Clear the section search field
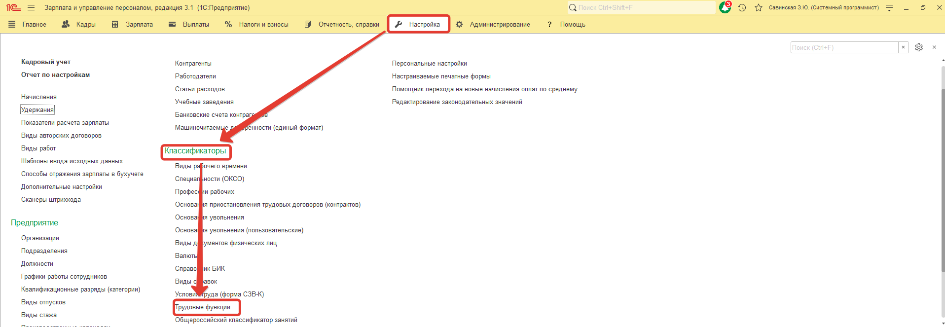 (903, 47)
